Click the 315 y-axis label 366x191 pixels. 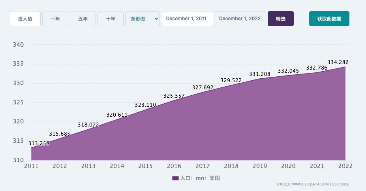(x=18, y=141)
